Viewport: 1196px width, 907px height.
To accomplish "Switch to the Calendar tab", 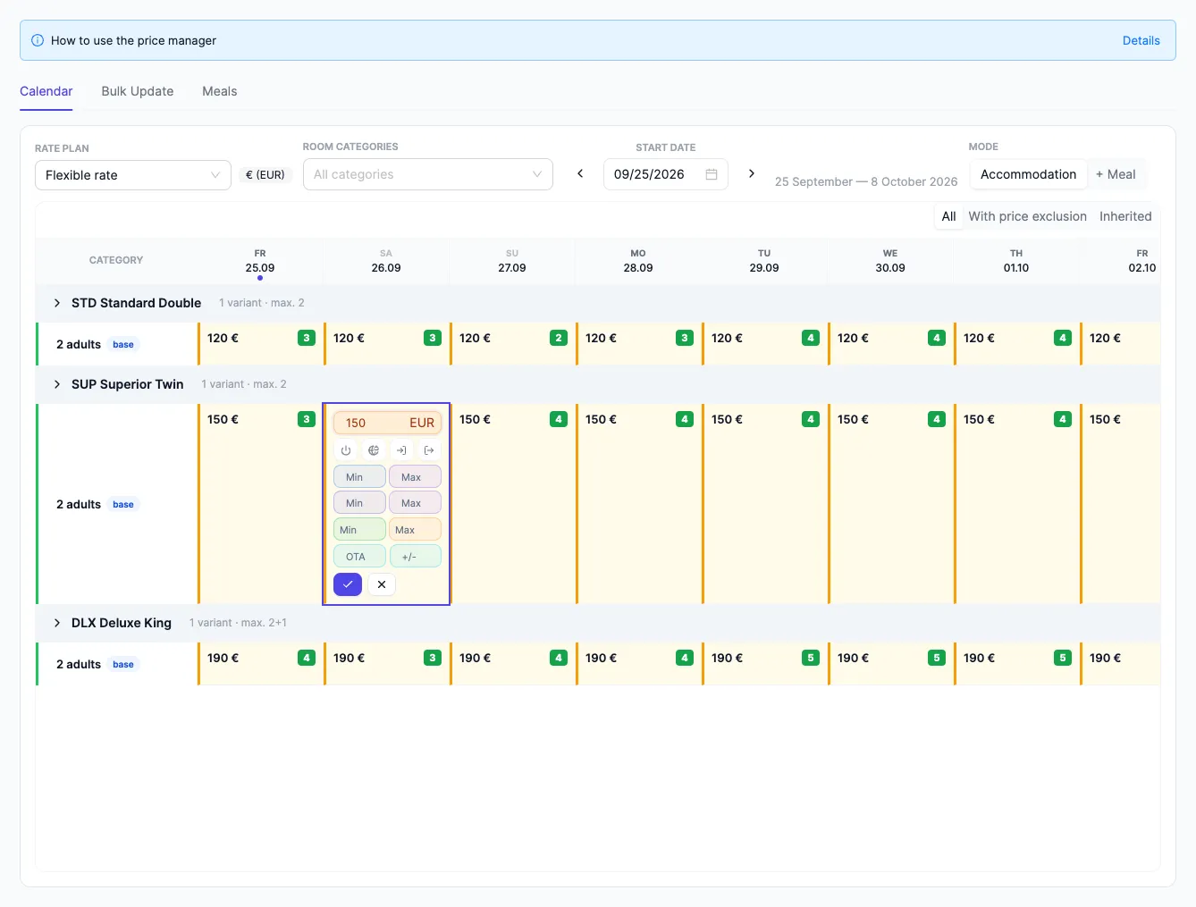I will [46, 91].
